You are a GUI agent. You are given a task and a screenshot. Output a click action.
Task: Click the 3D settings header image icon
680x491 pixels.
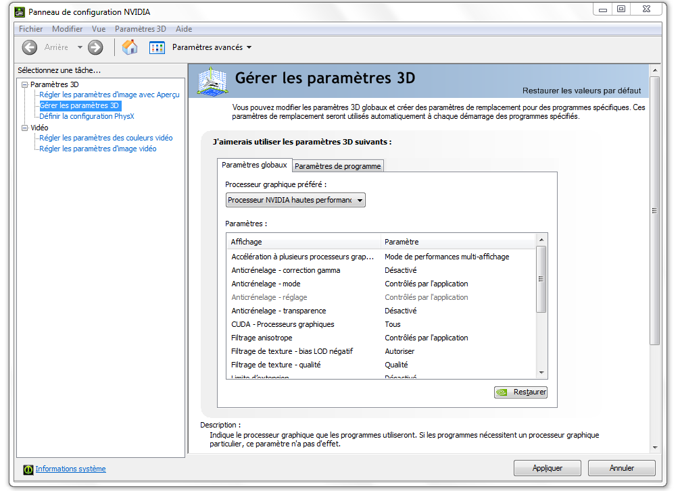pyautogui.click(x=212, y=81)
